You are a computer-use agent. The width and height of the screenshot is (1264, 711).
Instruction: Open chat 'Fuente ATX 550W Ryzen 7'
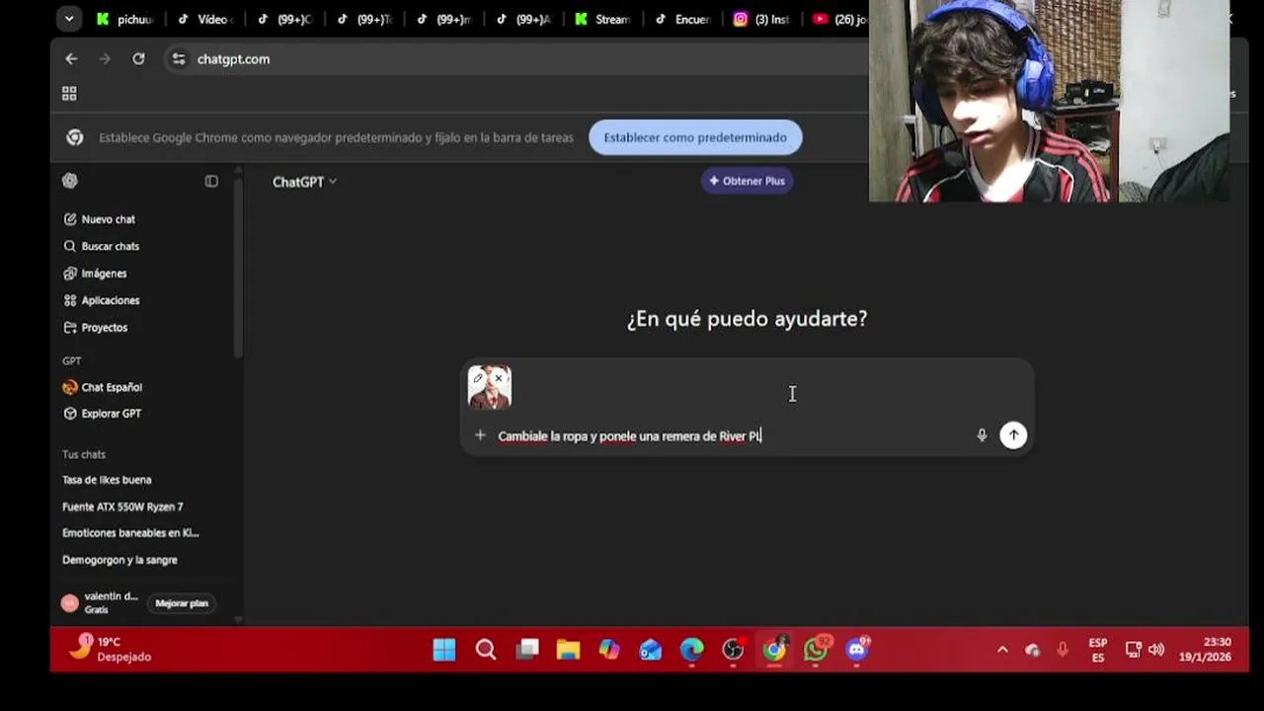tap(122, 507)
